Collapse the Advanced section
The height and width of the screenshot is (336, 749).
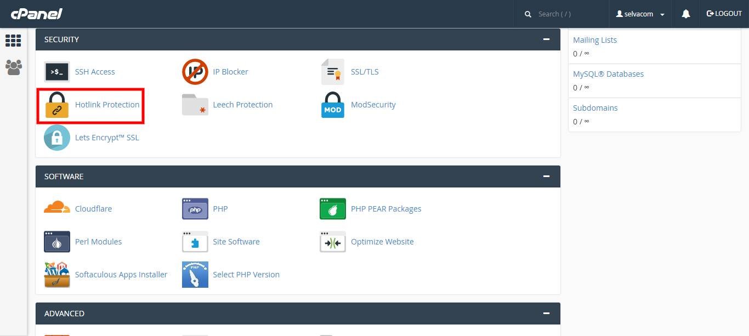point(546,314)
